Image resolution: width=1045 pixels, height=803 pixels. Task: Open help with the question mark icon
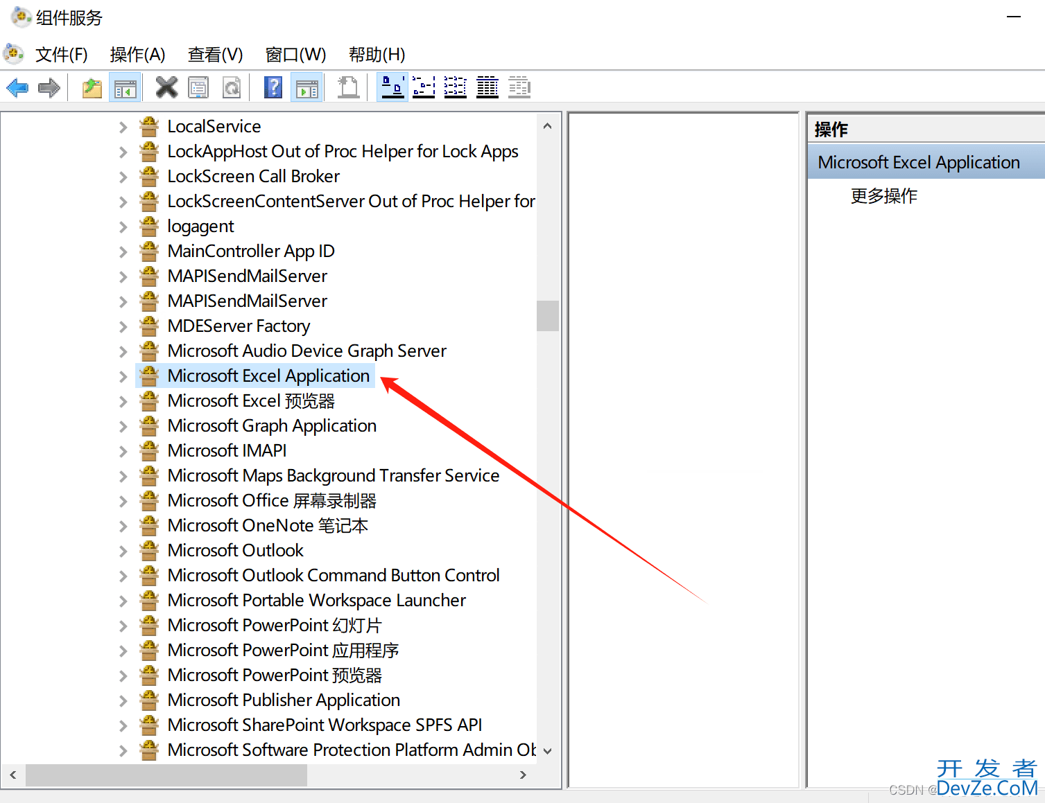273,88
